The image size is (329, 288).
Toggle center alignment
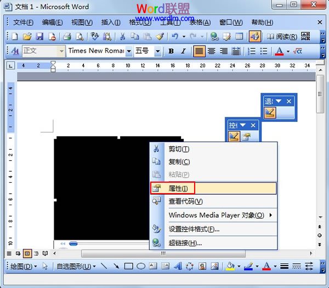point(212,51)
